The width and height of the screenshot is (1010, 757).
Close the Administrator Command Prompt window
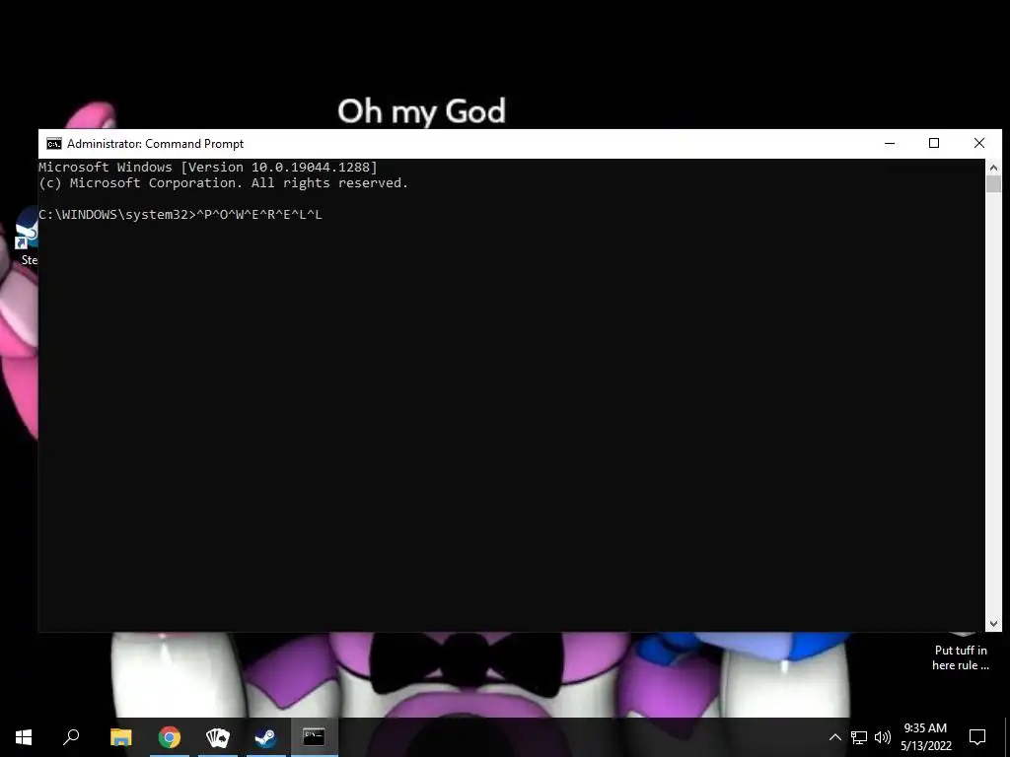click(979, 144)
